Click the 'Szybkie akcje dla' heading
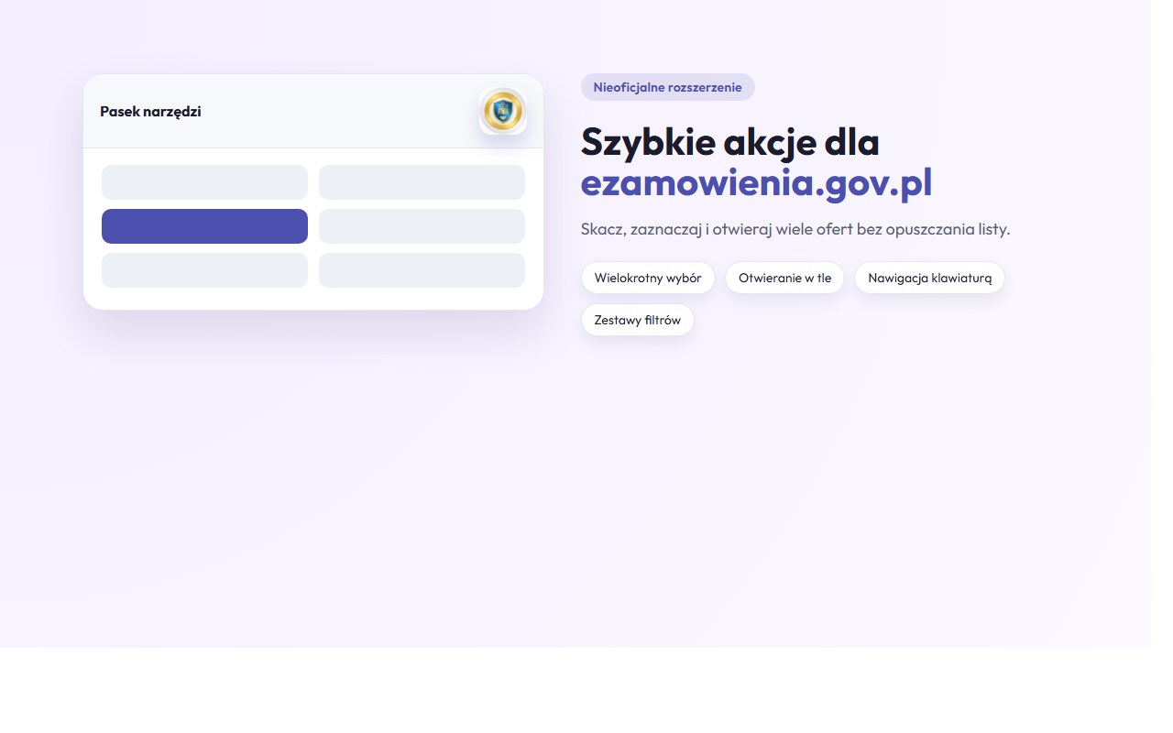The height and width of the screenshot is (733, 1173). [729, 142]
